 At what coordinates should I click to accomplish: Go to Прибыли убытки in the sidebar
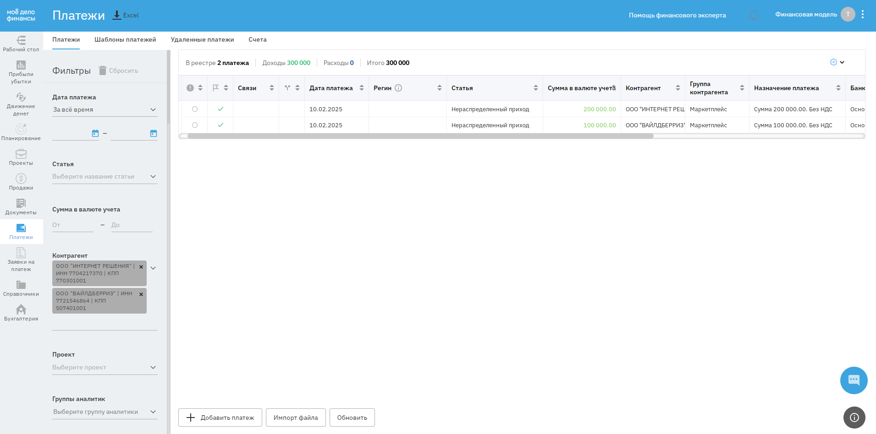point(21,72)
